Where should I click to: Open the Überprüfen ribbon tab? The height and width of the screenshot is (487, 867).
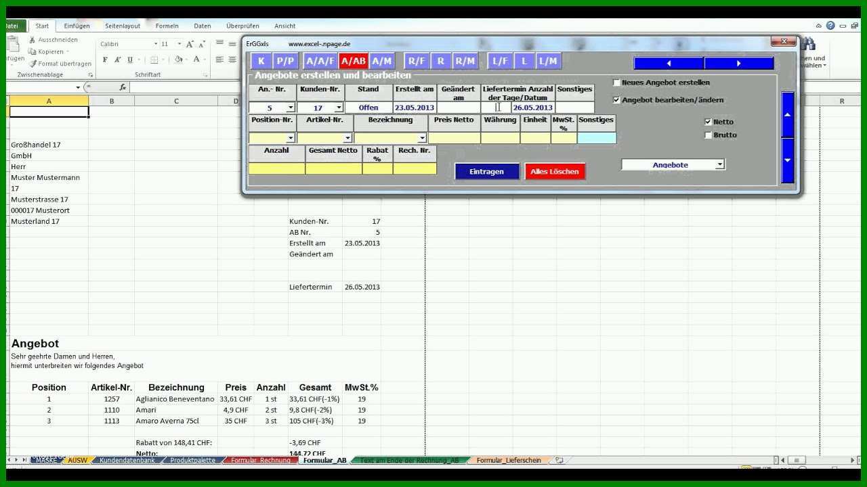pyautogui.click(x=243, y=26)
